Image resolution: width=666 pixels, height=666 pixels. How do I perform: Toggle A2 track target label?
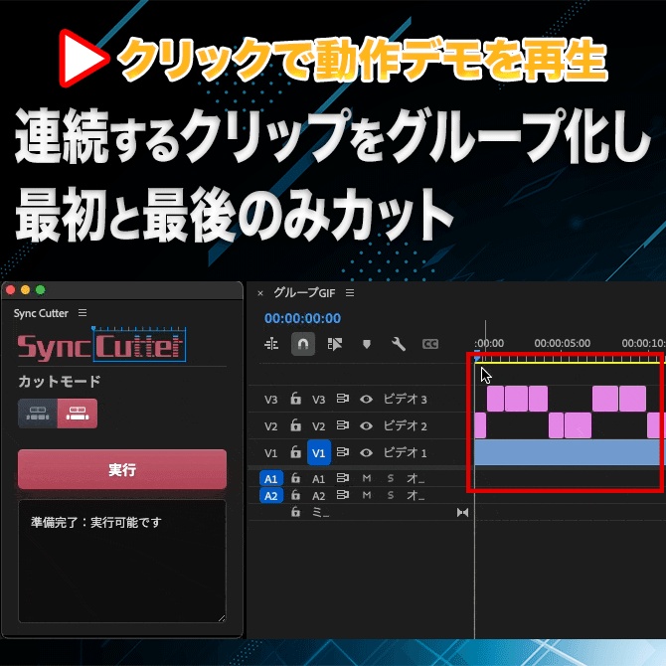318,496
